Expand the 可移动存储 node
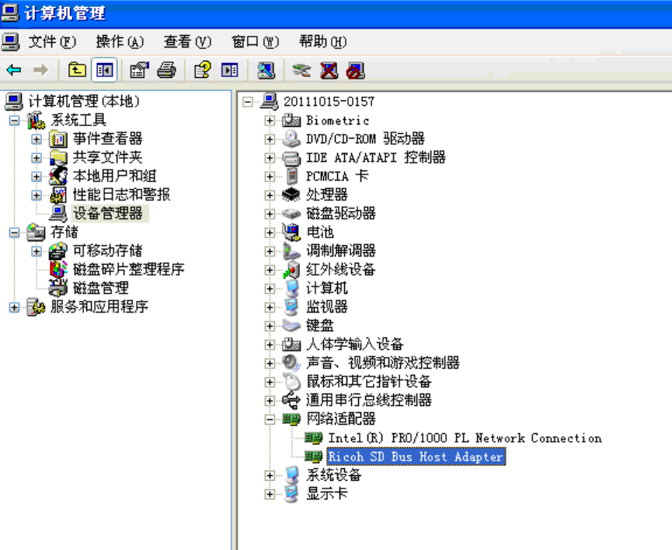Screen dimensions: 672x550 click(x=37, y=251)
